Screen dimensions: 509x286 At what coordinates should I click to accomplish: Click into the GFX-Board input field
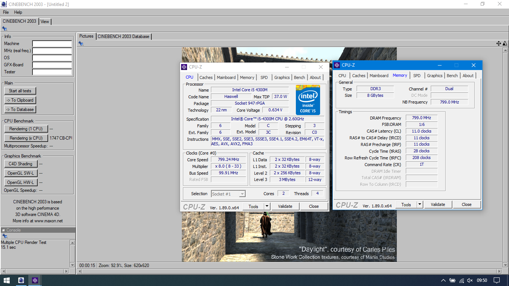(x=52, y=65)
